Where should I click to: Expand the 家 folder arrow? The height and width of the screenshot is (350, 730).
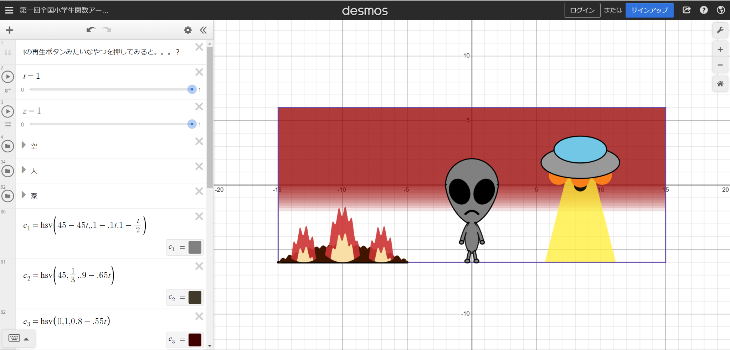(24, 195)
